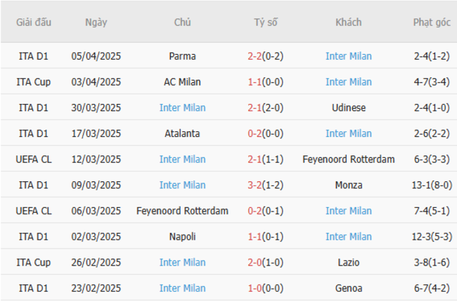Click Inter Milan home link dated 30/03/2025
This screenshot has height=307, width=457.
pyautogui.click(x=183, y=107)
